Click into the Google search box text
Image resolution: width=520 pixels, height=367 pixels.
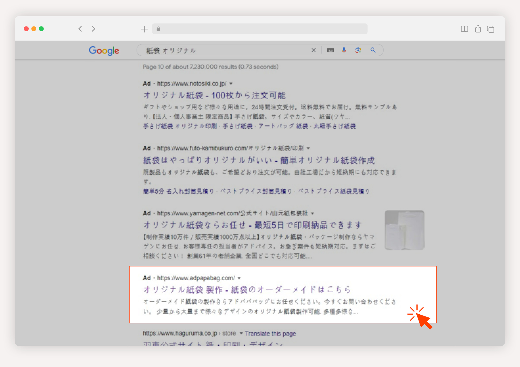click(x=171, y=50)
